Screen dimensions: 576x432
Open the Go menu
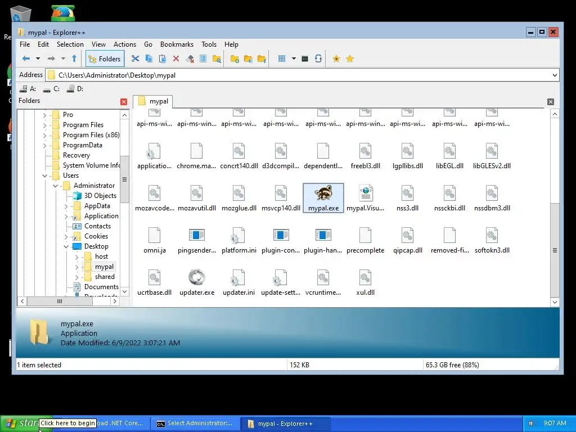[x=148, y=44]
